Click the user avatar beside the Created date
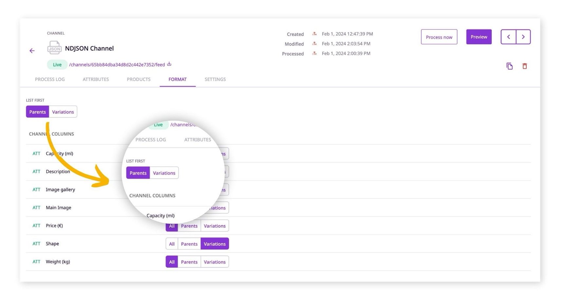 tap(314, 33)
